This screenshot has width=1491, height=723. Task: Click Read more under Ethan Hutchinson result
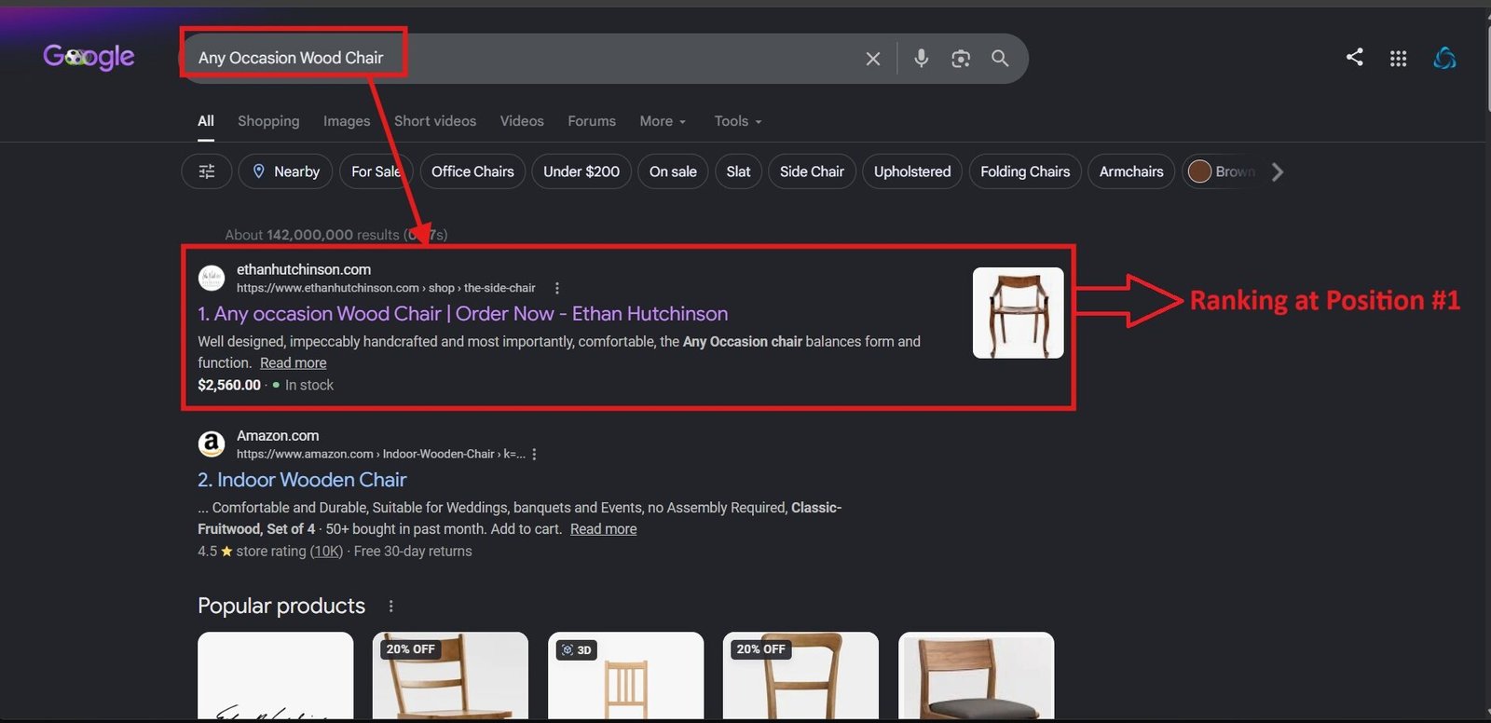pyautogui.click(x=293, y=363)
